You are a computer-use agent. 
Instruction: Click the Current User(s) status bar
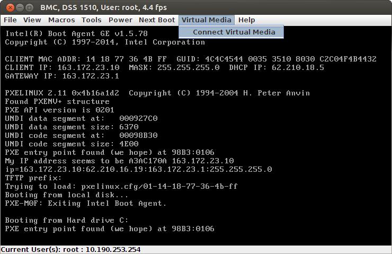coord(70,249)
